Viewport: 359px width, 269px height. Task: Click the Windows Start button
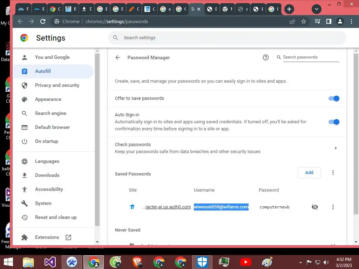tap(8, 262)
